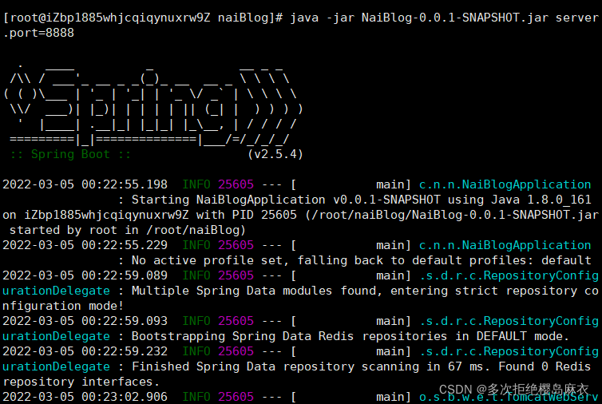
Task: Click 'c.n.n.NaiBlogApplication' on the 00:22:55.229 line
Action: coord(505,245)
